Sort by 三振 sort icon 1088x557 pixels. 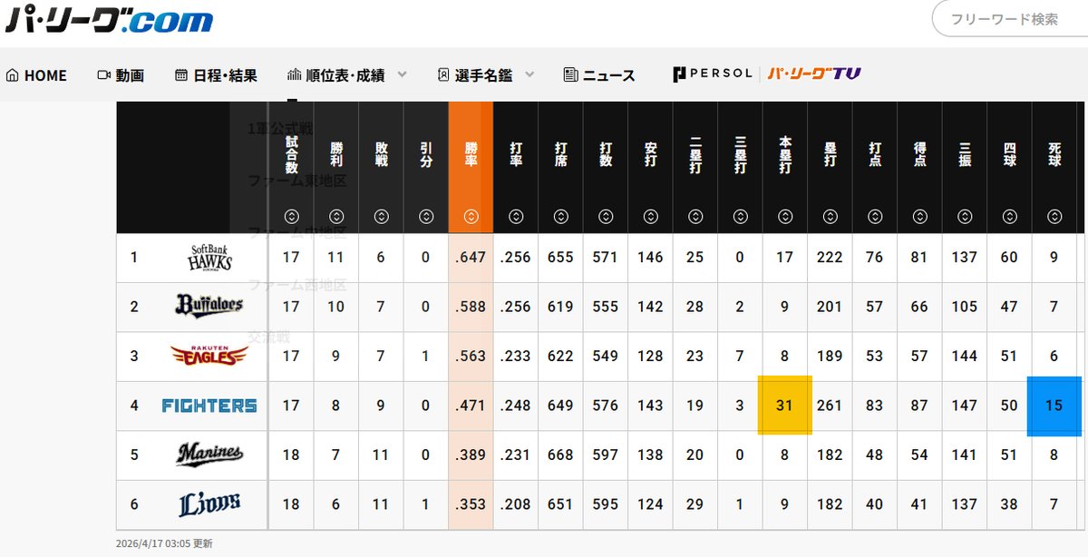pyautogui.click(x=965, y=217)
